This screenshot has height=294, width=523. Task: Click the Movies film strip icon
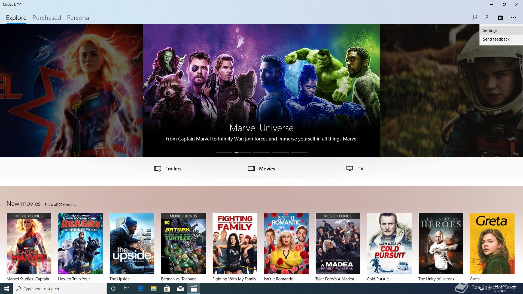click(251, 169)
